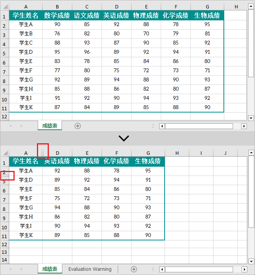Click 生物成绩 header cell in bottom sheet

point(148,161)
